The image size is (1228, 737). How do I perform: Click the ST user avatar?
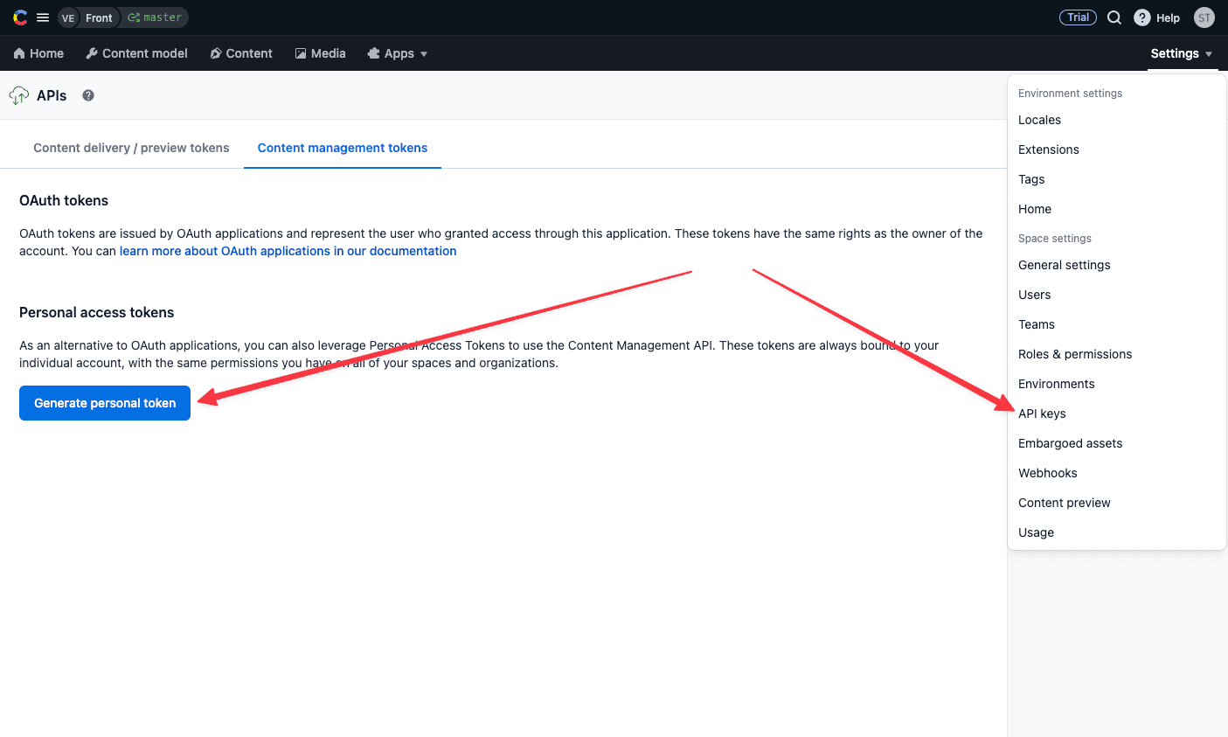coord(1204,17)
